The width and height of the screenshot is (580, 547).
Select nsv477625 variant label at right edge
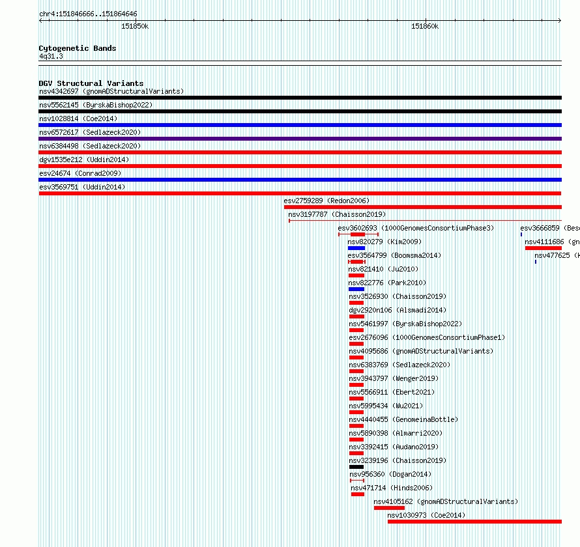point(557,255)
